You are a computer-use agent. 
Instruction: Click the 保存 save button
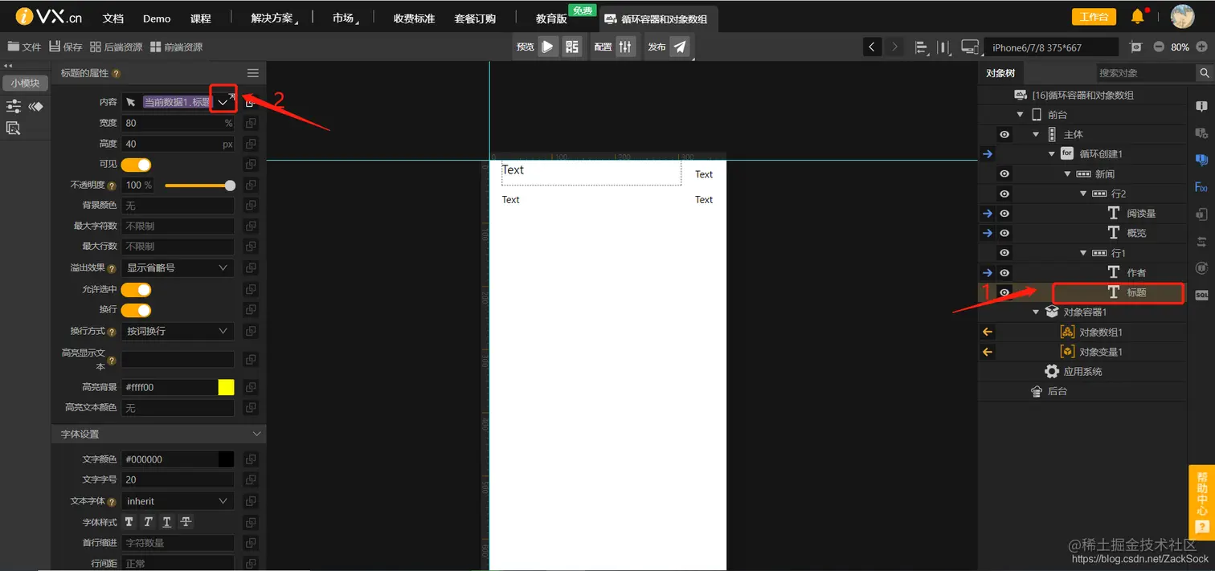[65, 47]
